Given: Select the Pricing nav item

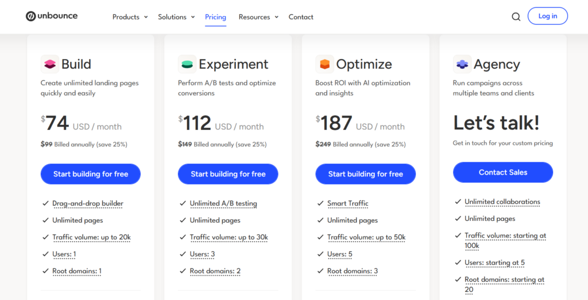Looking at the screenshot, I should pos(215,17).
